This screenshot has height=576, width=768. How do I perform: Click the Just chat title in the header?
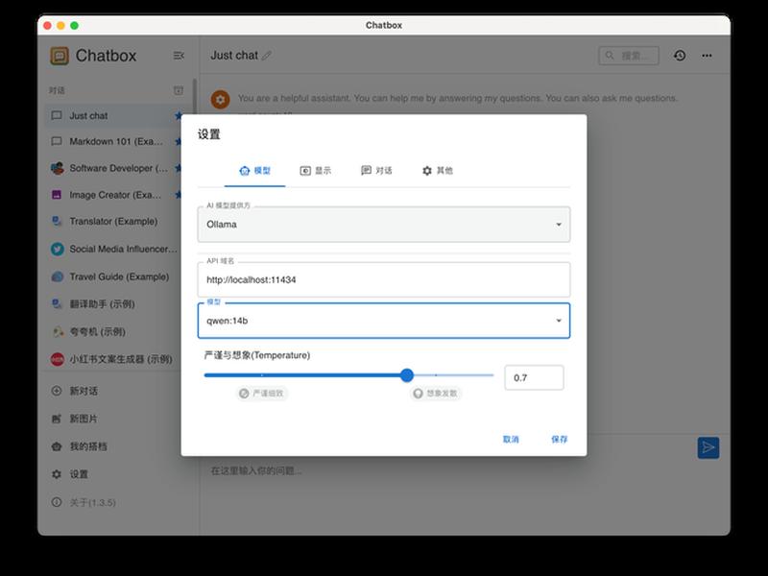[x=234, y=56]
